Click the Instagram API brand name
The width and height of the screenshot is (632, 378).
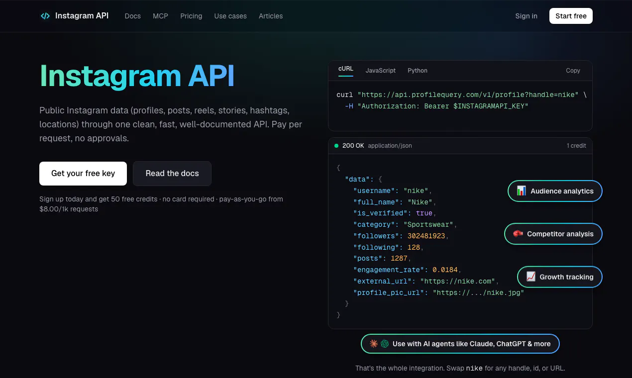click(x=82, y=16)
